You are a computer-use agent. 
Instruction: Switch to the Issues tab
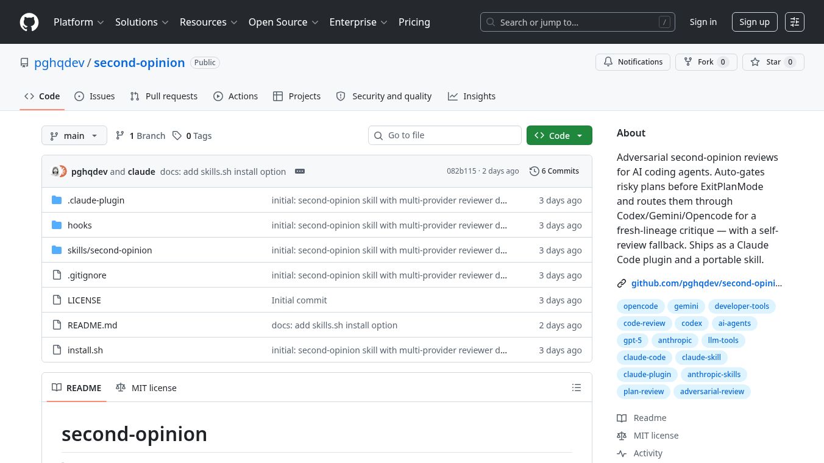(x=94, y=96)
